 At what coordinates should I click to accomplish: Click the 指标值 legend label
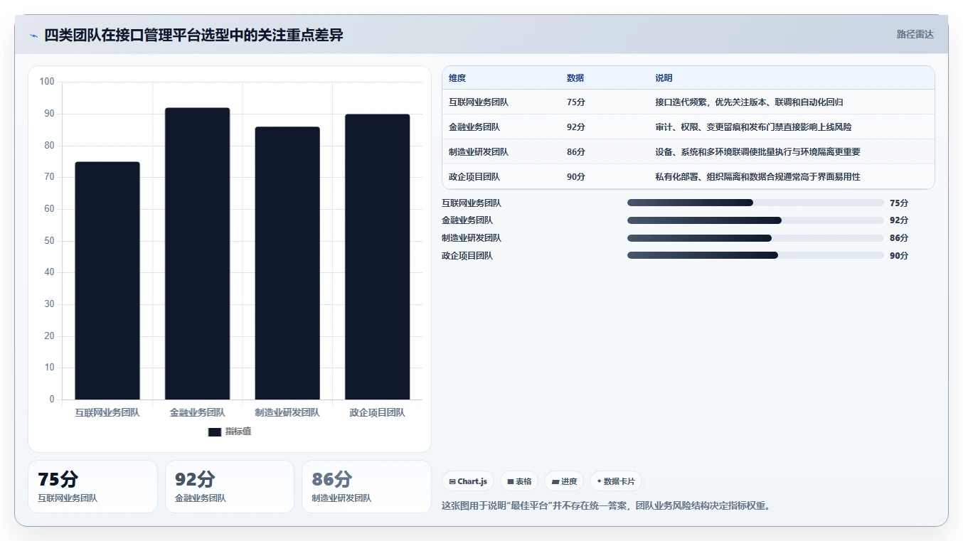(x=238, y=432)
